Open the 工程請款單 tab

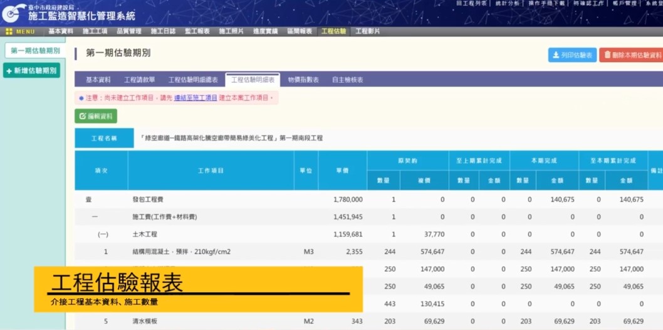pos(139,80)
